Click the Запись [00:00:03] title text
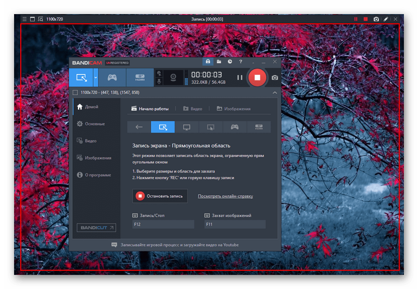This screenshot has height=289, width=418. 207,19
